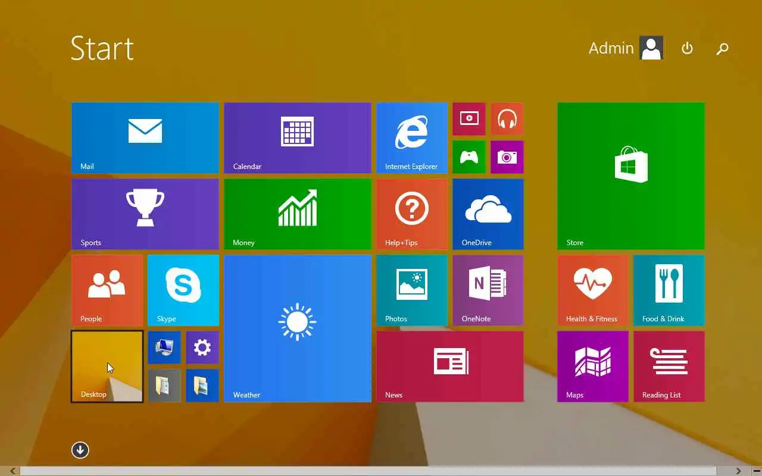This screenshot has width=762, height=476.
Task: Launch the OneDrive tile
Action: (488, 214)
